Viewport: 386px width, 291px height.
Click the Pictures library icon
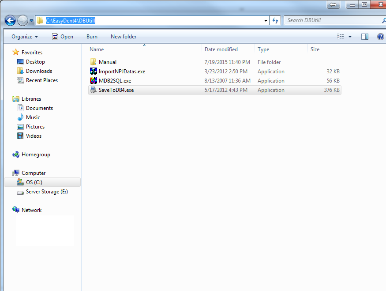[x=20, y=127]
